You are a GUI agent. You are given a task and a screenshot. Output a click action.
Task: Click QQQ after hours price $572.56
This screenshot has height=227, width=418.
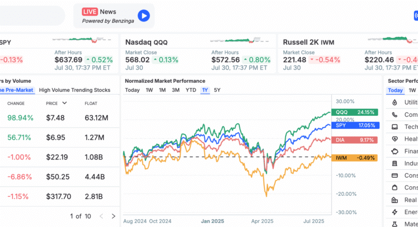tap(226, 60)
